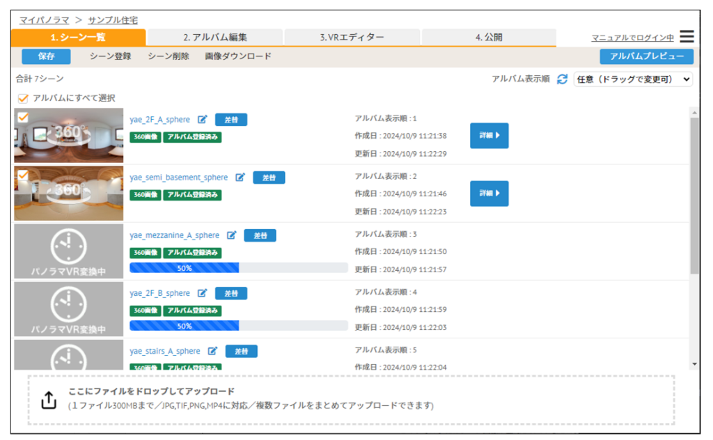The height and width of the screenshot is (440, 713).
Task: Uncheck the yae_semi_basement_sphere thumbnail checkbox
Action: coord(23,175)
